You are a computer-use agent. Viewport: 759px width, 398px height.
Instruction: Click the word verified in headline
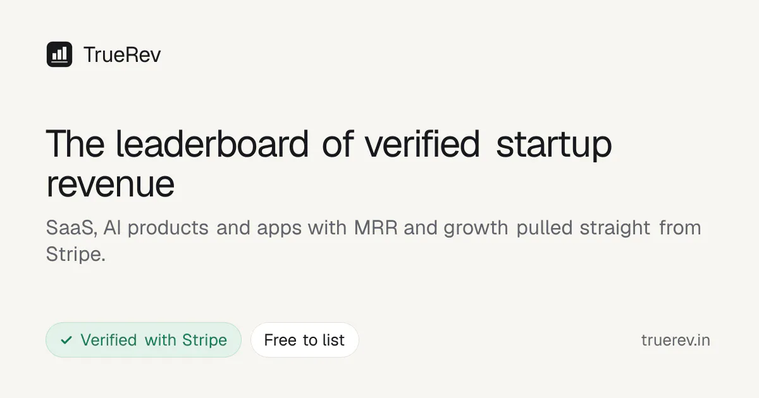pyautogui.click(x=423, y=143)
